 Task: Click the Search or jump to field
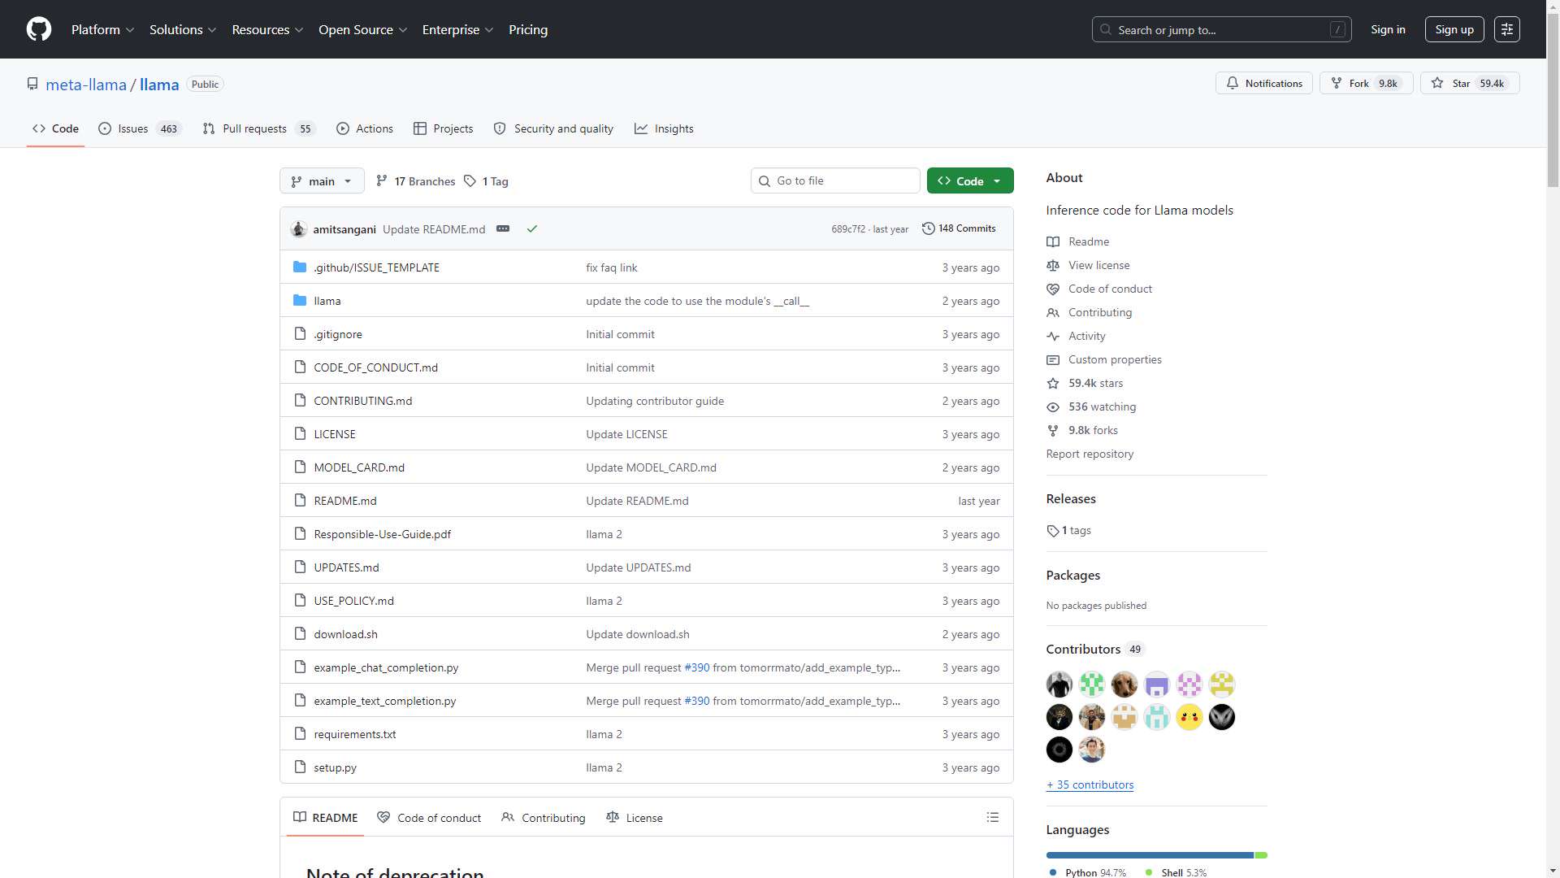click(1222, 29)
